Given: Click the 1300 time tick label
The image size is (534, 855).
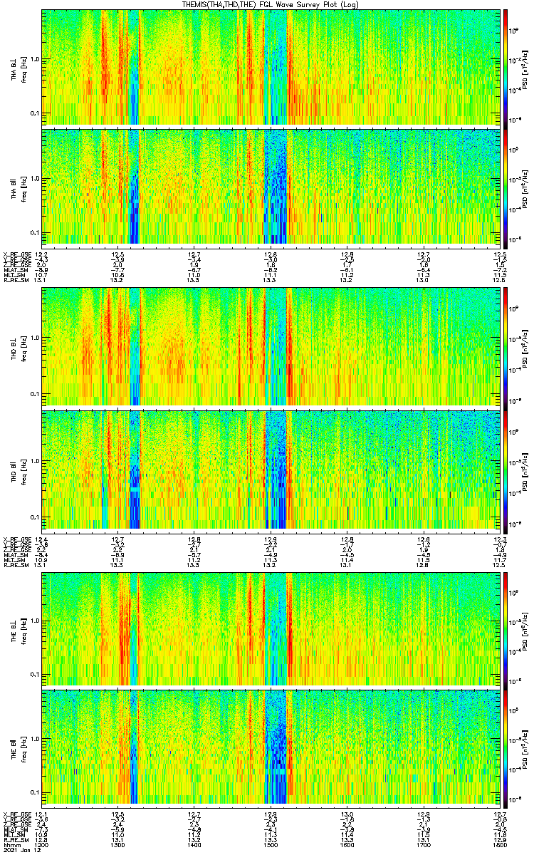Looking at the screenshot, I should tap(119, 844).
